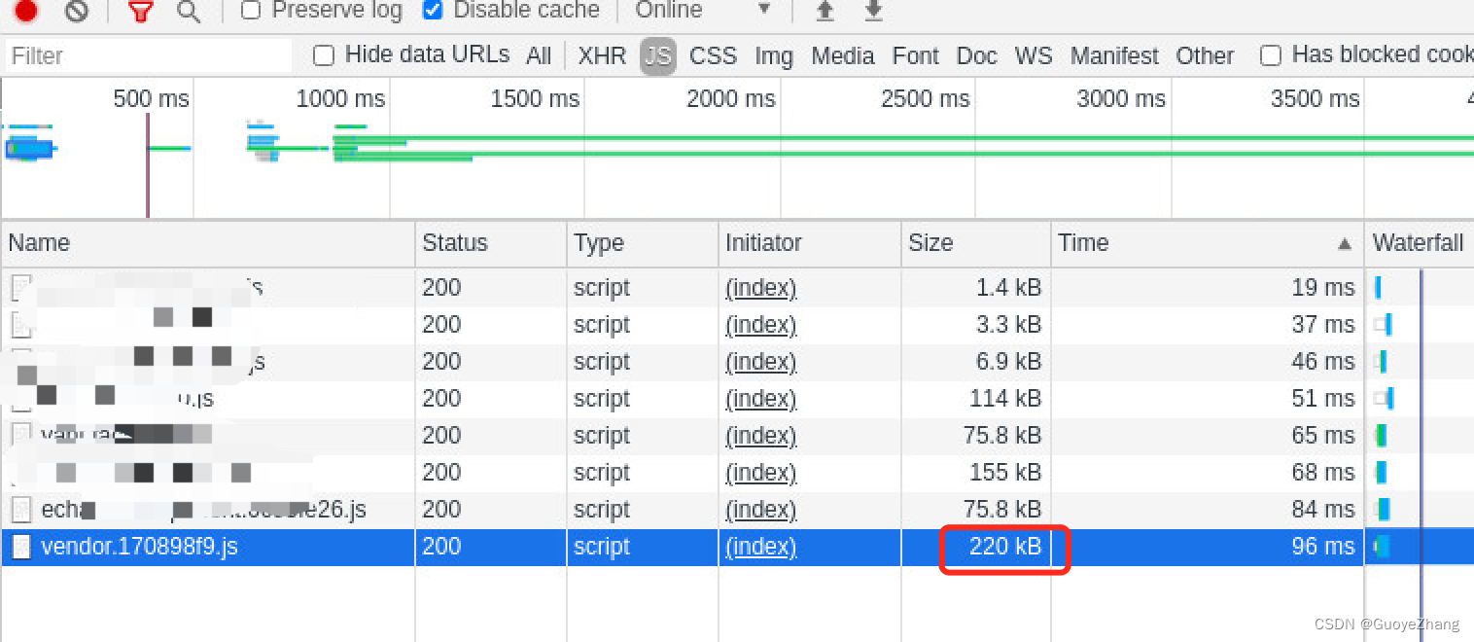This screenshot has height=642, width=1474.
Task: Sort by Waterfall column header
Action: click(1419, 243)
